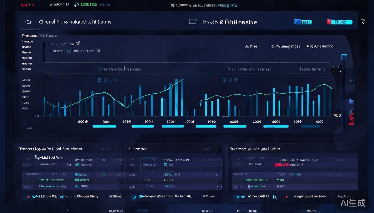Click the first chart tool icon above the bars
Screen dimensions: 374x213
tap(99, 80)
